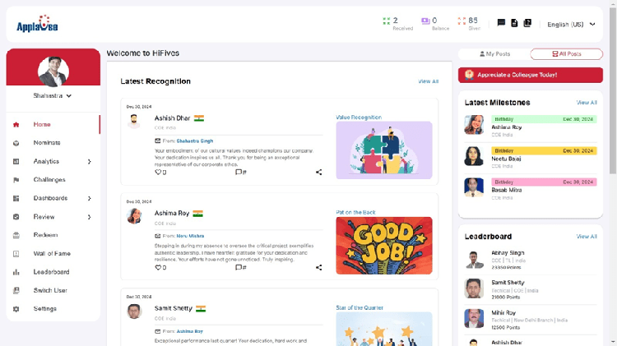Expand the Analytics submenu
Screen dimensions: 617x346
coord(89,162)
